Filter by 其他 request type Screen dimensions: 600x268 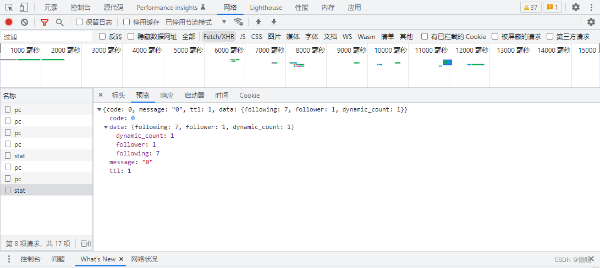406,36
